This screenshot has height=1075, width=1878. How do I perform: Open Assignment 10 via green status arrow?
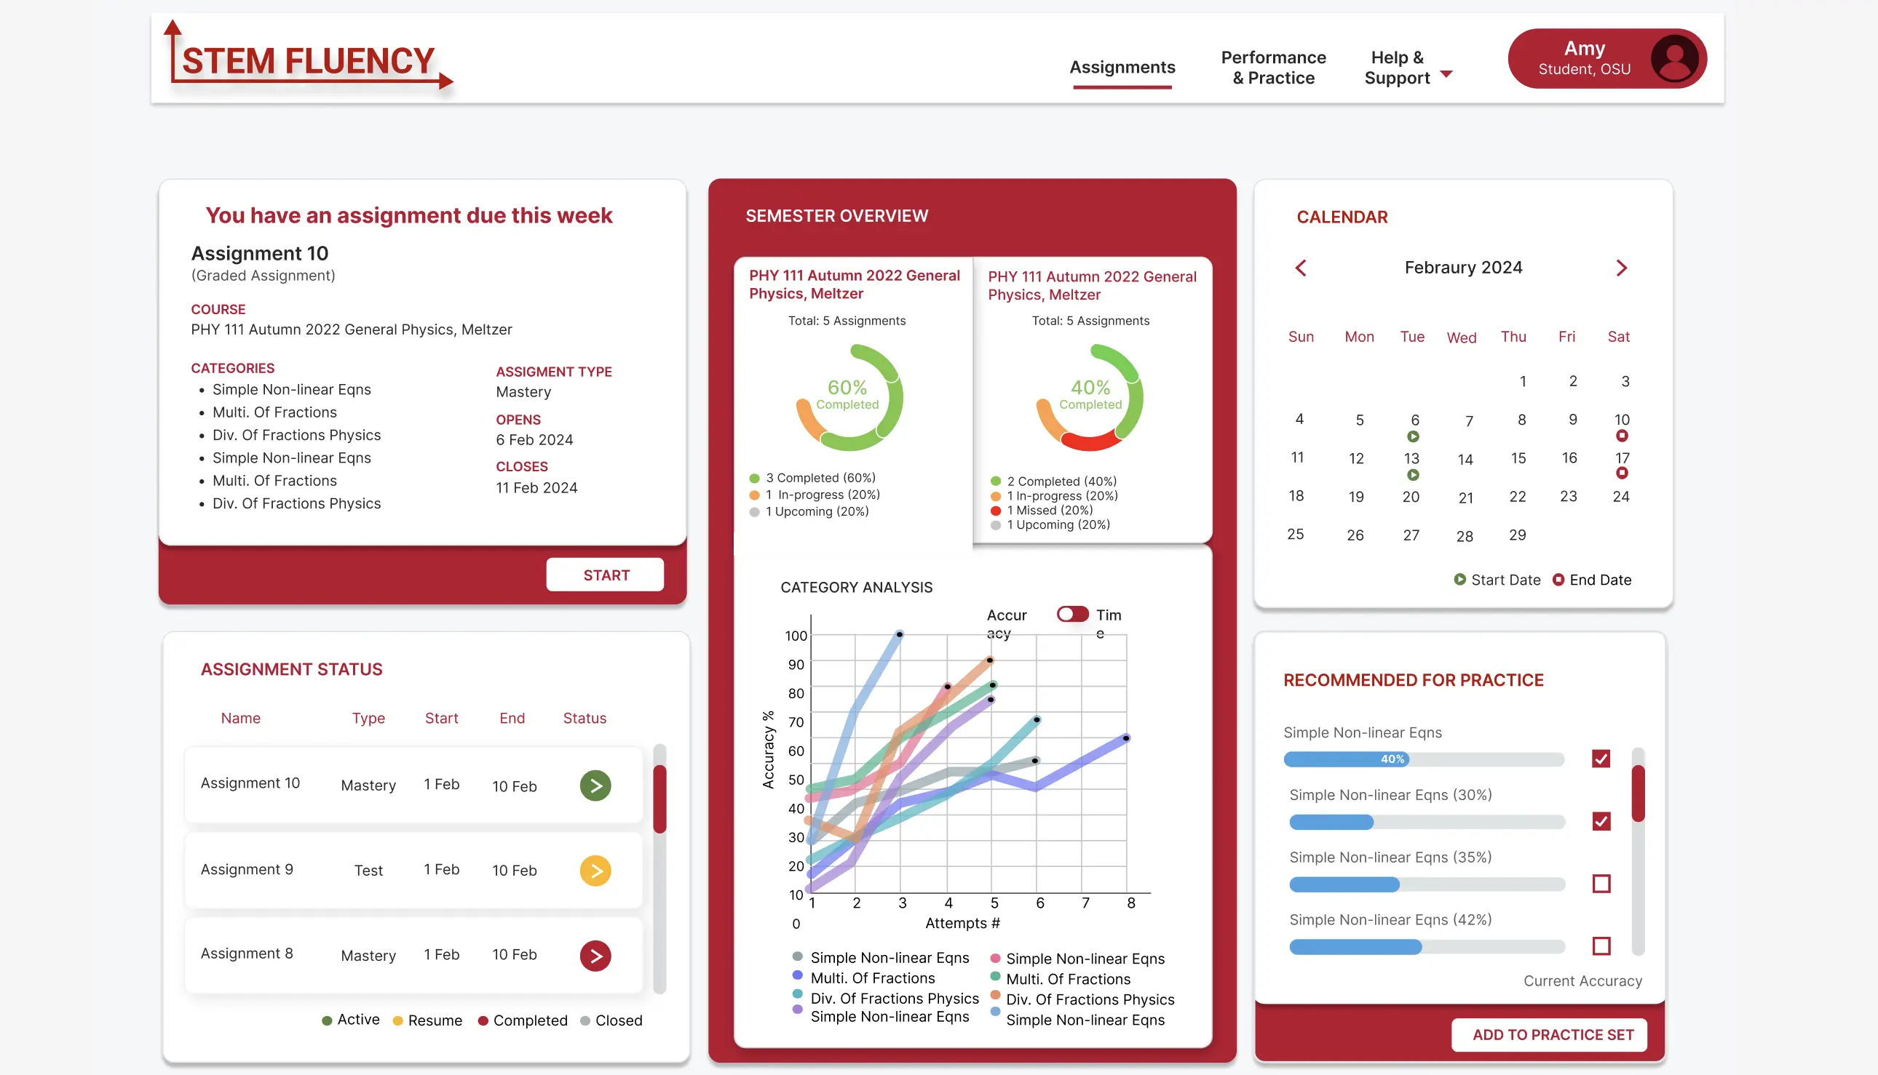coord(595,785)
